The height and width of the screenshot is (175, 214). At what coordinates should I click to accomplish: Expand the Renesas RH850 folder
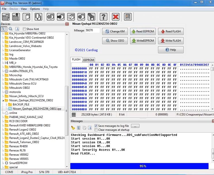click(3, 146)
